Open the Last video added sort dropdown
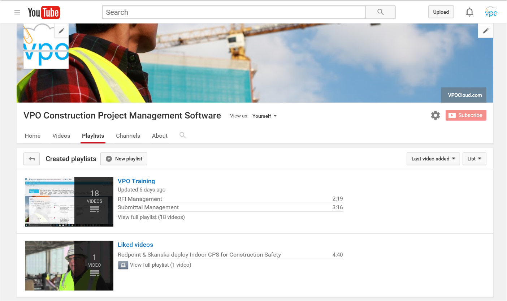 pos(433,159)
